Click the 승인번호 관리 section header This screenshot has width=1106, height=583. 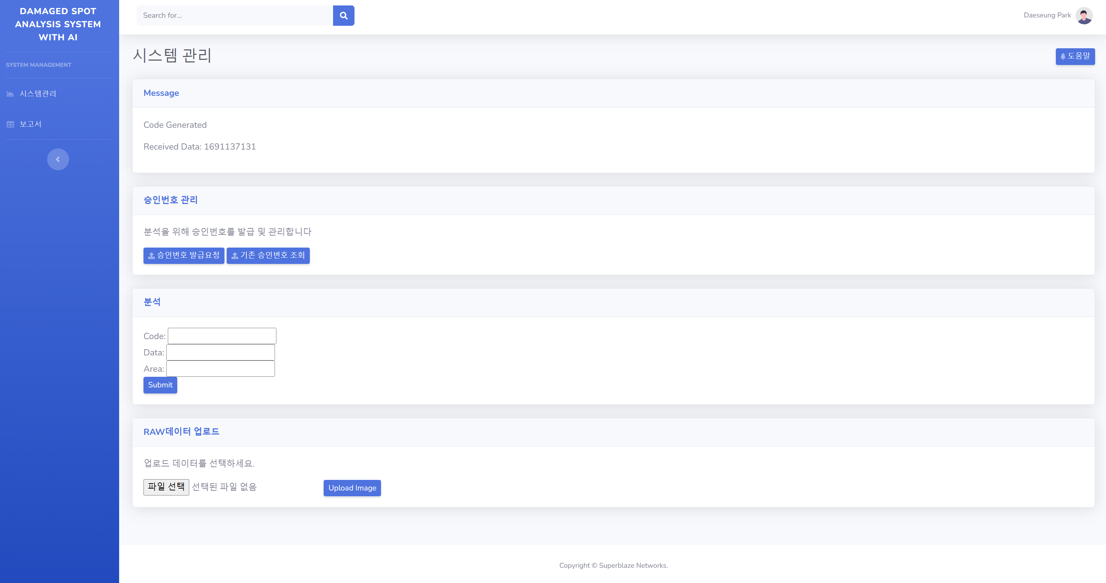tap(170, 200)
